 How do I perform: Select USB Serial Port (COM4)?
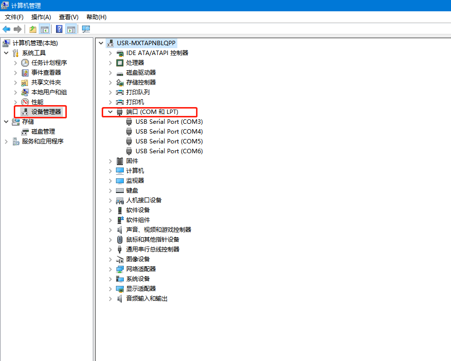169,132
